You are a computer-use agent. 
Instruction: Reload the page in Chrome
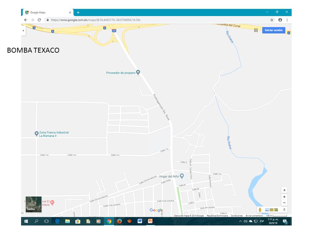click(39, 20)
